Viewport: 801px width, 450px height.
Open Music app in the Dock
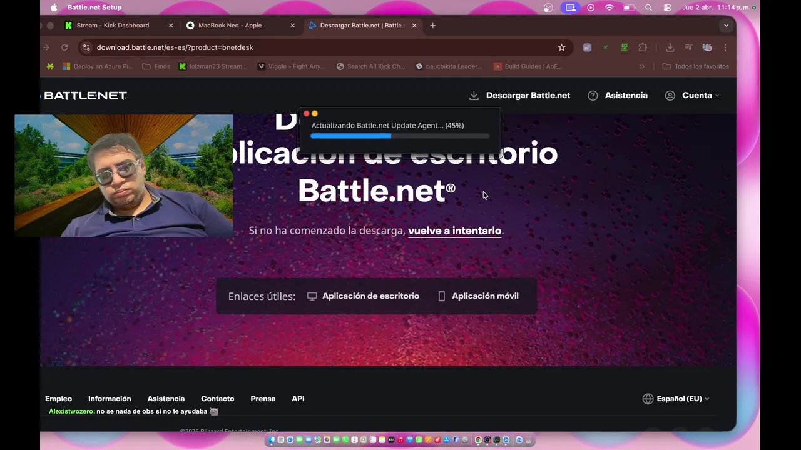400,440
